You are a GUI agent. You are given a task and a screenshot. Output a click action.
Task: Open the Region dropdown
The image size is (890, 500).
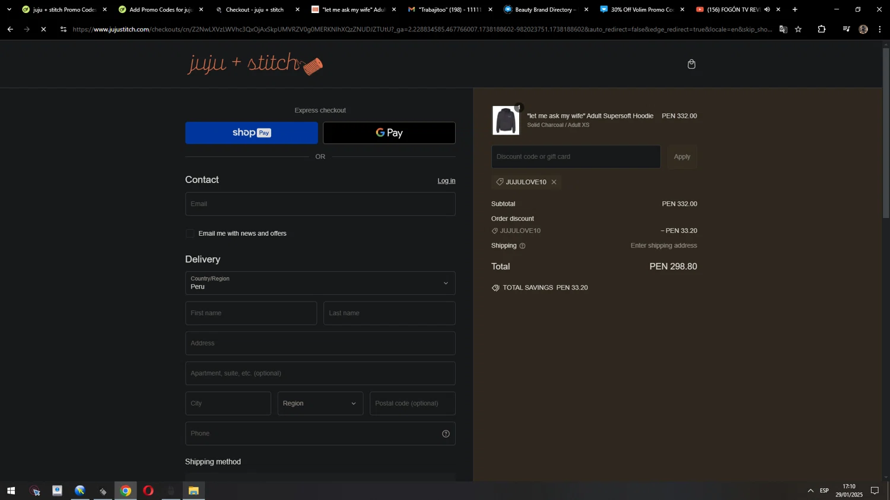pos(320,403)
